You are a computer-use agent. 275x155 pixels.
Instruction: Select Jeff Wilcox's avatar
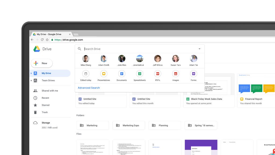[x=158, y=58]
